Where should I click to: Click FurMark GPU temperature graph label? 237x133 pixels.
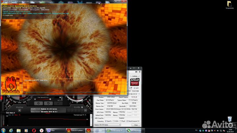36,80
